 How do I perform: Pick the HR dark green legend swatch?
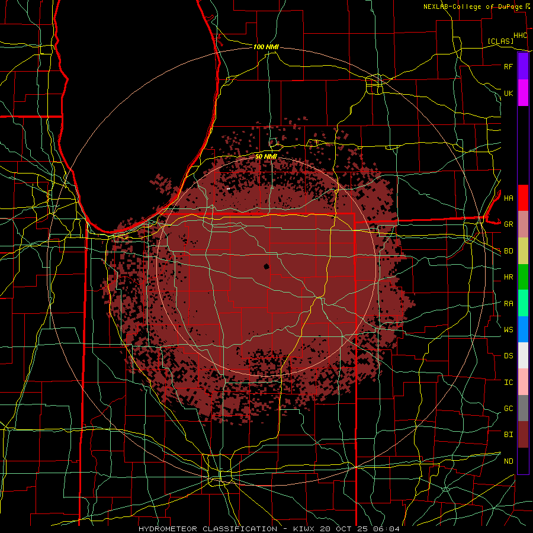pyautogui.click(x=523, y=277)
